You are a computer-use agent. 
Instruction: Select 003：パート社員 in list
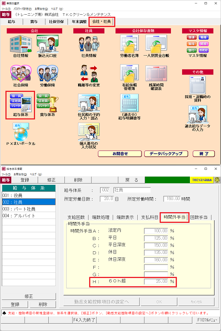[x=29, y=209]
